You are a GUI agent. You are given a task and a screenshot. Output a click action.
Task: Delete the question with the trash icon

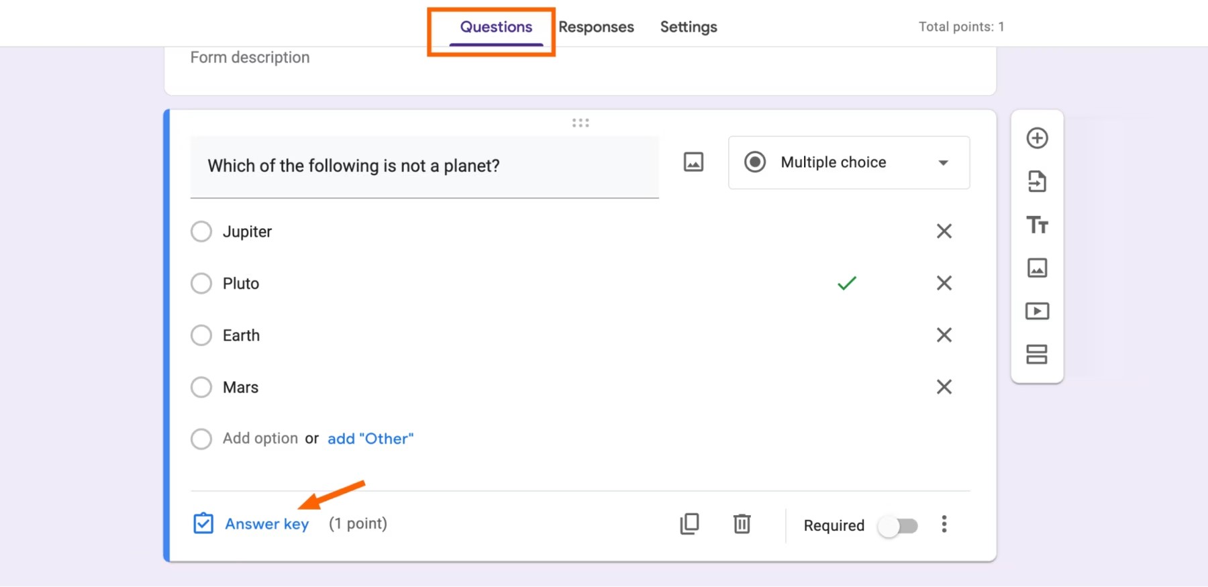[x=742, y=524]
